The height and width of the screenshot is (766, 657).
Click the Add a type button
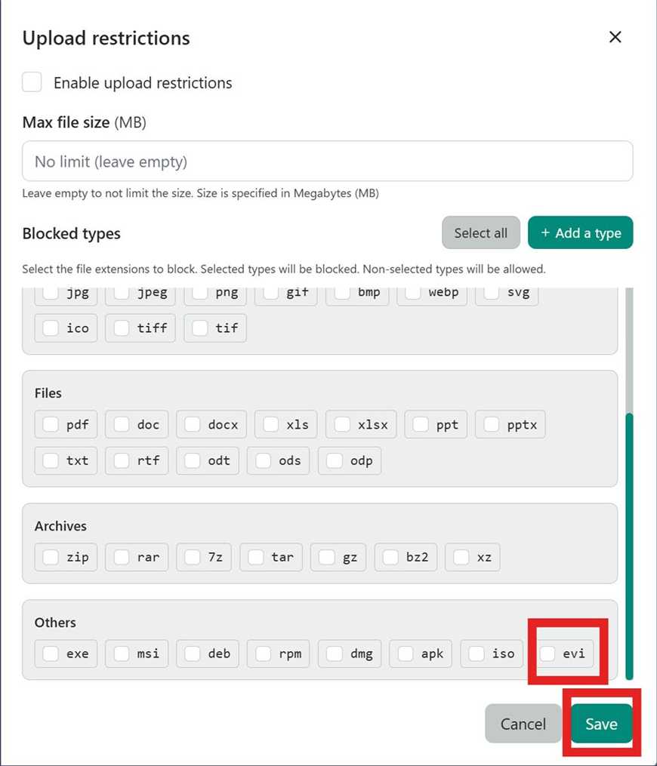point(580,232)
